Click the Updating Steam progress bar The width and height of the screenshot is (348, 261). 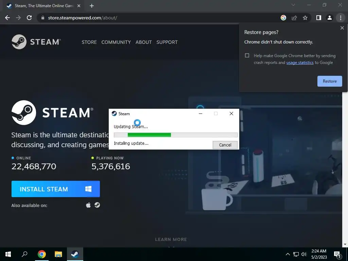pyautogui.click(x=176, y=135)
